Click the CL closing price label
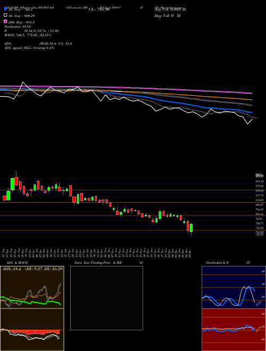 click(x=99, y=10)
